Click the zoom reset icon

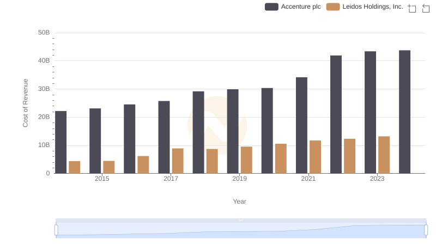[x=426, y=8]
